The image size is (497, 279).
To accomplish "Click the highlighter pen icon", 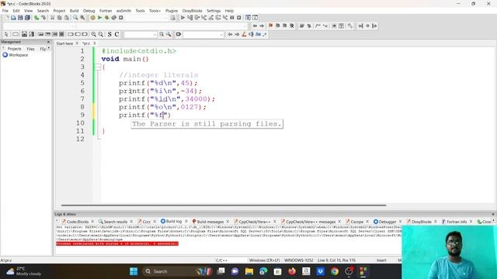I will pos(244,34).
